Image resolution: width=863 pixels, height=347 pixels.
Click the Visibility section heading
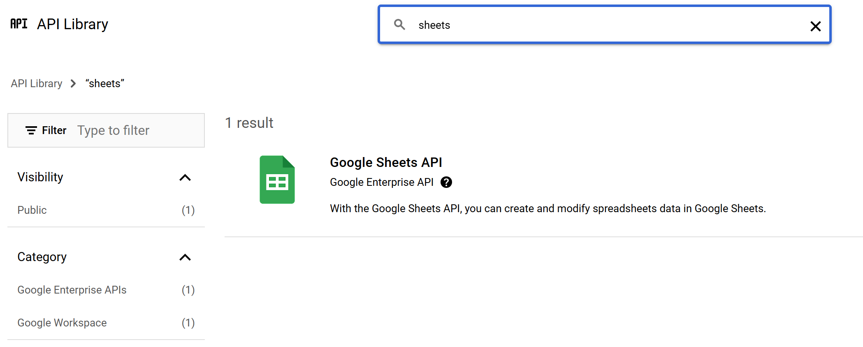click(x=40, y=177)
